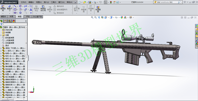The height and width of the screenshot is (101, 198).
Task: Switch to the 布局 tab
Action: [11, 17]
